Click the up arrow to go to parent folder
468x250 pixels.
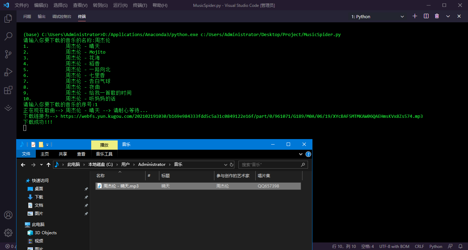click(48, 164)
